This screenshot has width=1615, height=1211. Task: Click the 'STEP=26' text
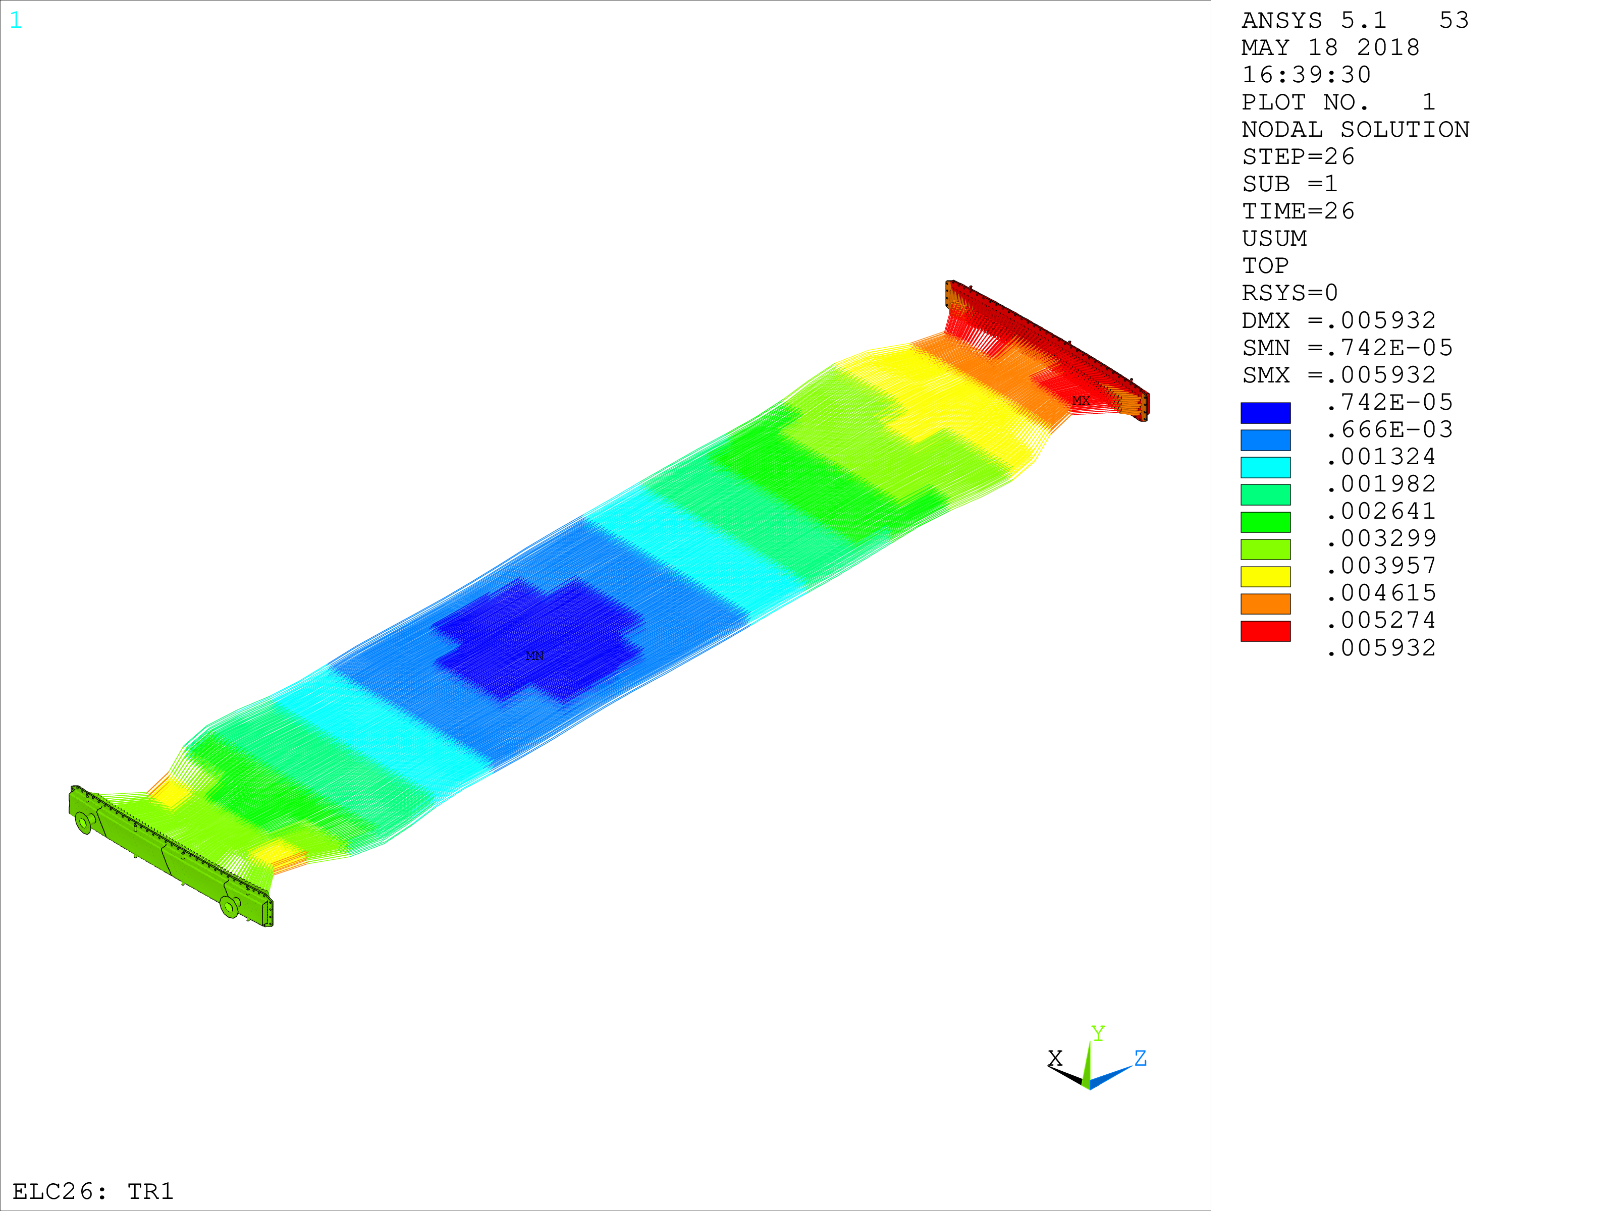[1298, 156]
